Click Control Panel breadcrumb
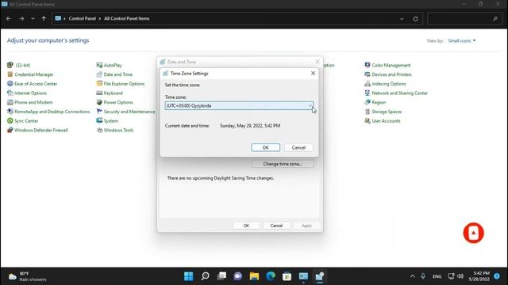 tap(83, 19)
